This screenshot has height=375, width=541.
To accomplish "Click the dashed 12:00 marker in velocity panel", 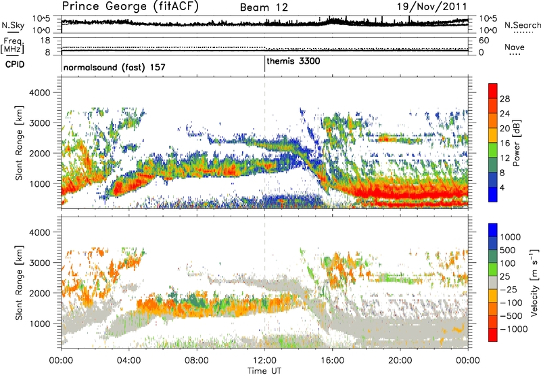I will [x=264, y=282].
